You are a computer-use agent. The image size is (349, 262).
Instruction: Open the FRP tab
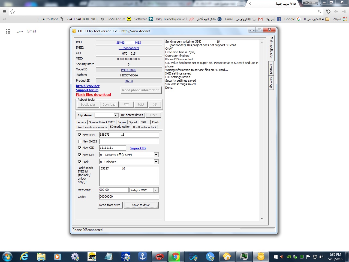point(143,122)
